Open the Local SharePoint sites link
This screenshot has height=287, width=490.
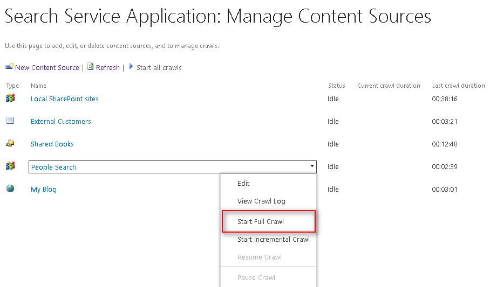pos(65,99)
